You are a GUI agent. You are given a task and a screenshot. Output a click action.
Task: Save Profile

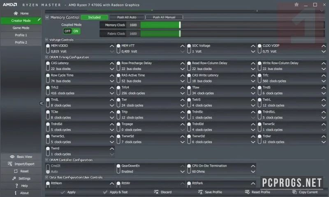[210, 192]
